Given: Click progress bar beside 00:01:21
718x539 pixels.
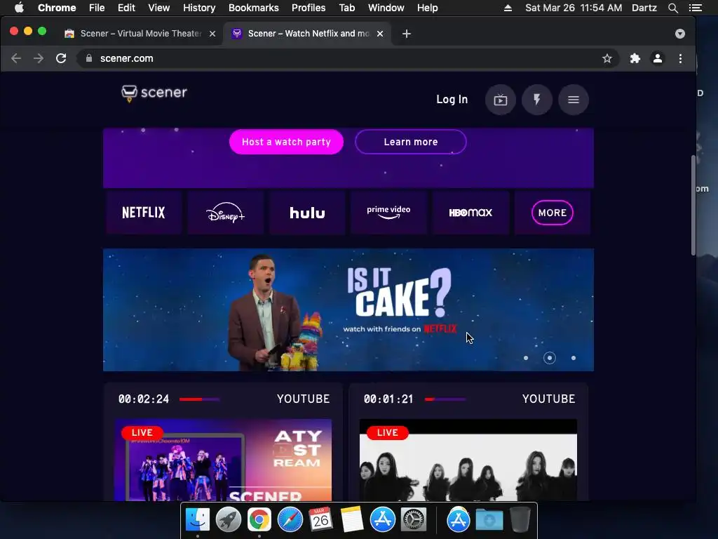Looking at the screenshot, I should point(445,399).
